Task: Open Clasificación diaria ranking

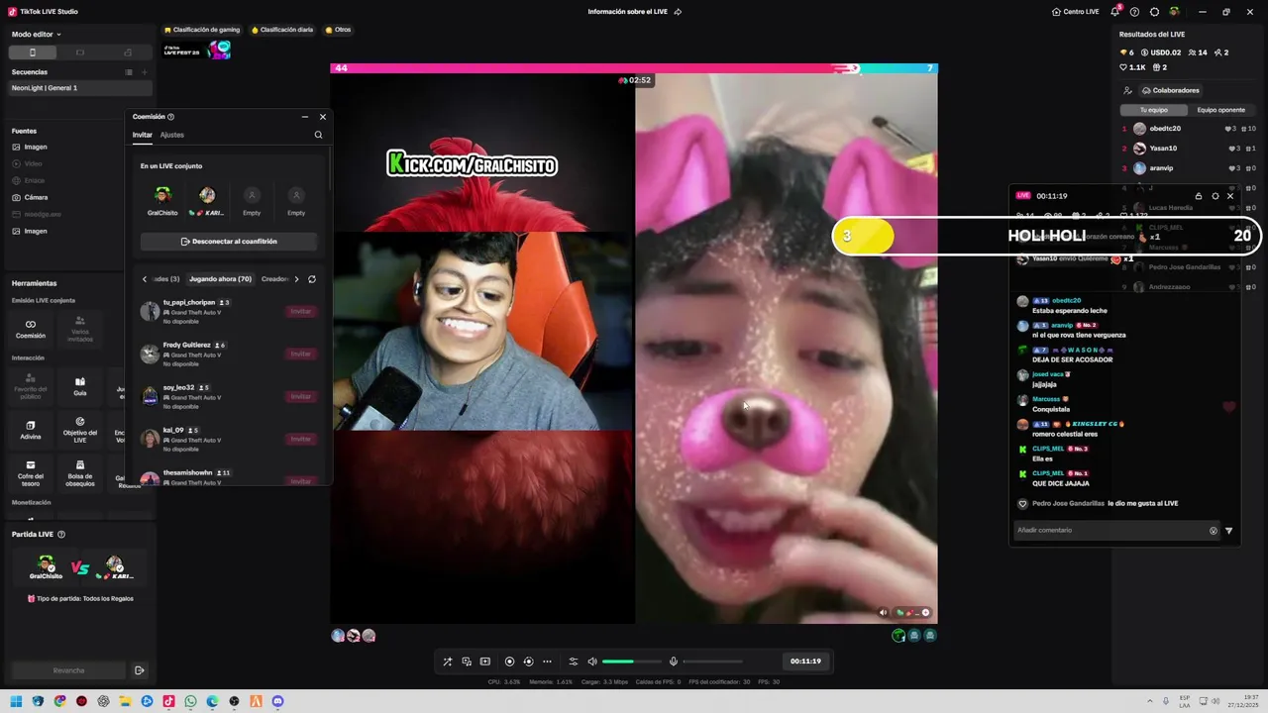Action: click(x=282, y=30)
